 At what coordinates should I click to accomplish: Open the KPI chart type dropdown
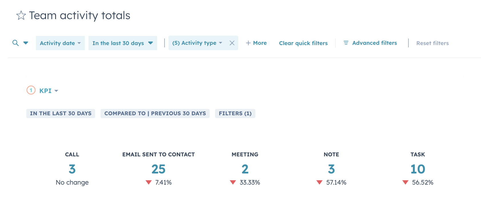pos(49,91)
